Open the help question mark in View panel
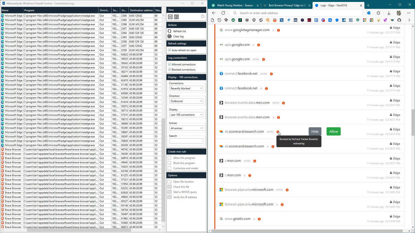The height and width of the screenshot is (233, 415). [203, 17]
